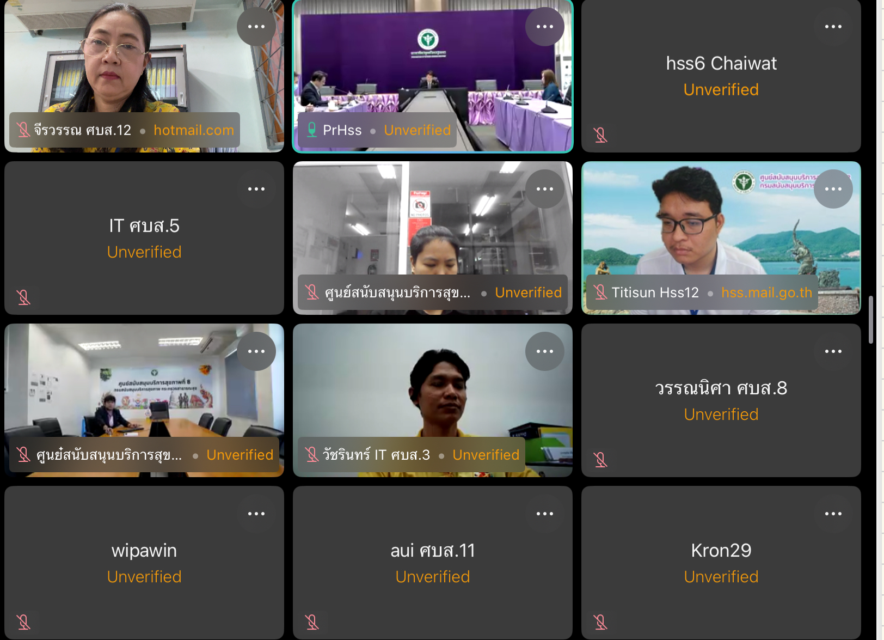This screenshot has width=884, height=640.
Task: Open more options for Titisun Hss12
Action: 833,189
